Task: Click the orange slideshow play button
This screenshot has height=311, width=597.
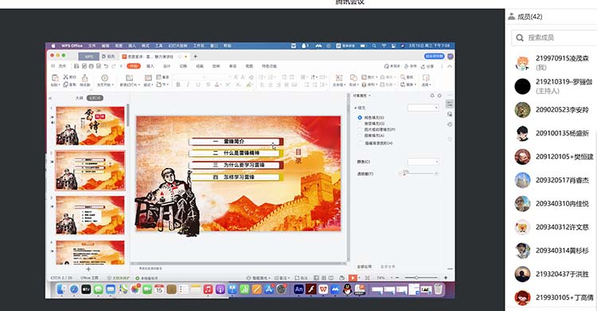Action: tap(353, 278)
